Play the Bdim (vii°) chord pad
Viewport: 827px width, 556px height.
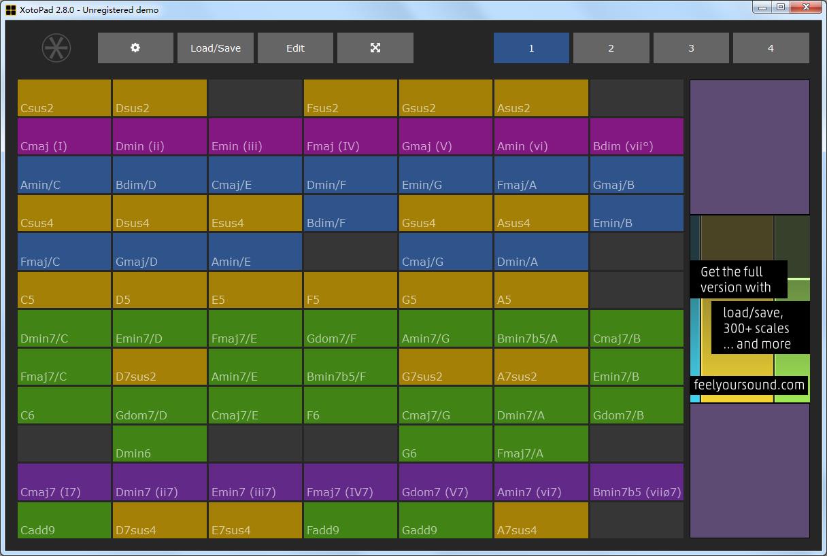[637, 137]
